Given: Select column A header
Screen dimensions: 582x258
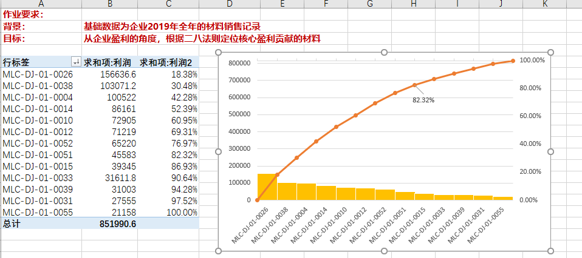Looking at the screenshot, I should click(41, 4).
